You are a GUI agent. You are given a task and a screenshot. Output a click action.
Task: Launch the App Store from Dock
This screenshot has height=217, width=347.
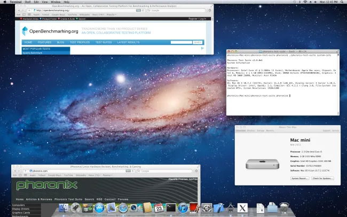click(x=99, y=208)
